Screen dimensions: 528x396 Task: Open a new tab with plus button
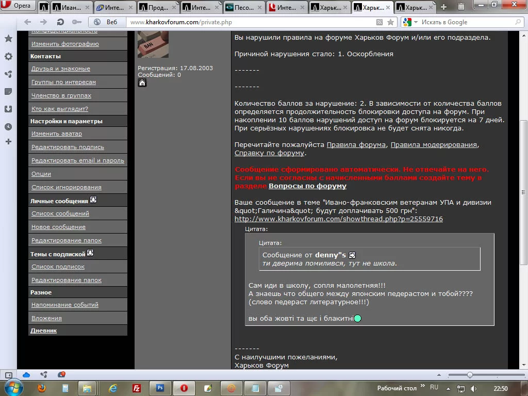pos(443,7)
